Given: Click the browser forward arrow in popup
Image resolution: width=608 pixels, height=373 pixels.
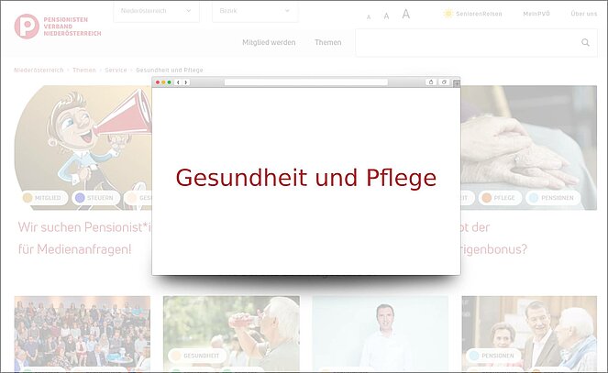Looking at the screenshot, I should [186, 82].
